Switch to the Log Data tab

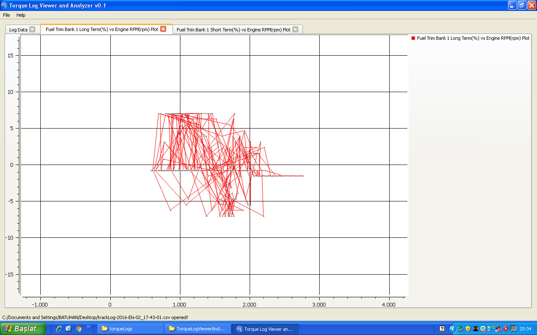[18, 30]
